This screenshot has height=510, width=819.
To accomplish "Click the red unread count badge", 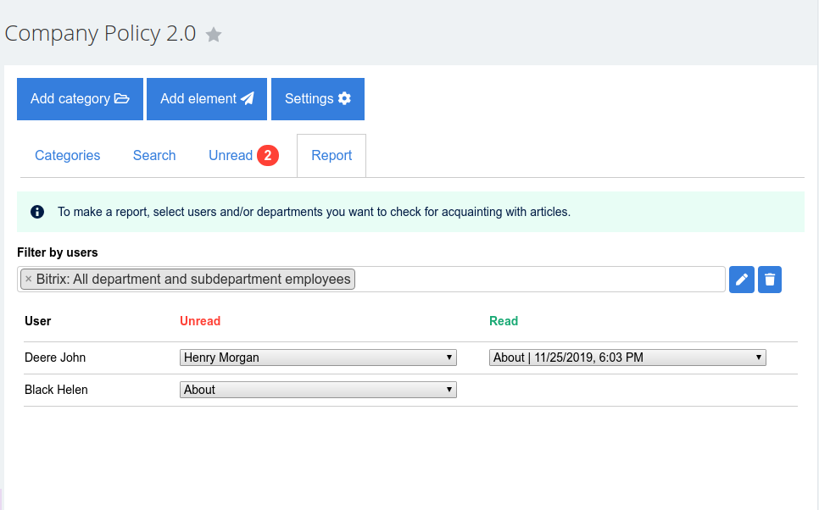I will coord(267,156).
